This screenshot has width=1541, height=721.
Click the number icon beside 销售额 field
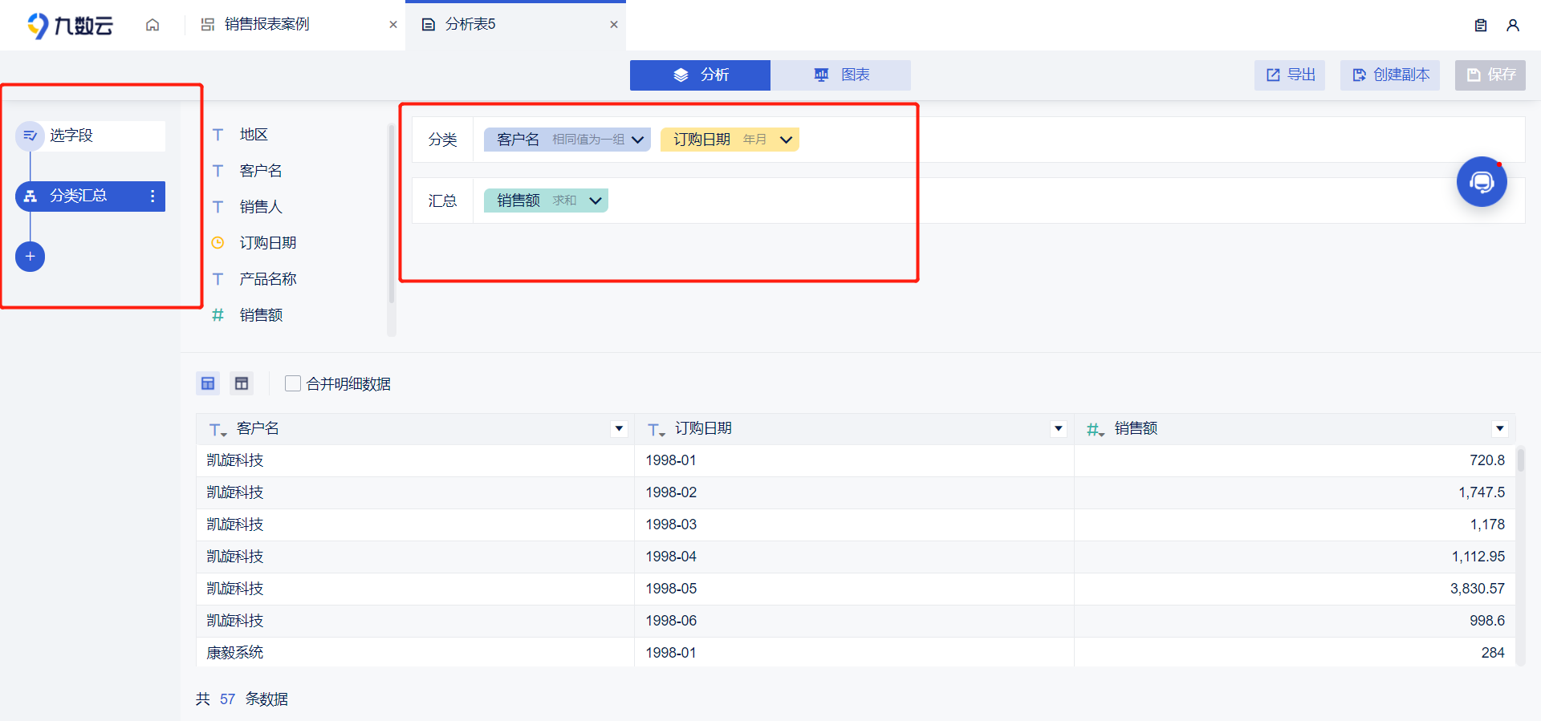point(218,315)
